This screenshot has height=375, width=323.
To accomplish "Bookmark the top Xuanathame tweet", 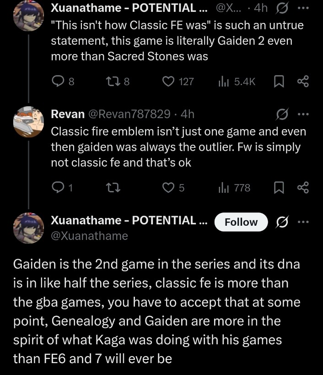I will coord(279,82).
